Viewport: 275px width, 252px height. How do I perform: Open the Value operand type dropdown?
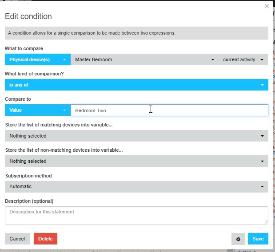(38, 110)
